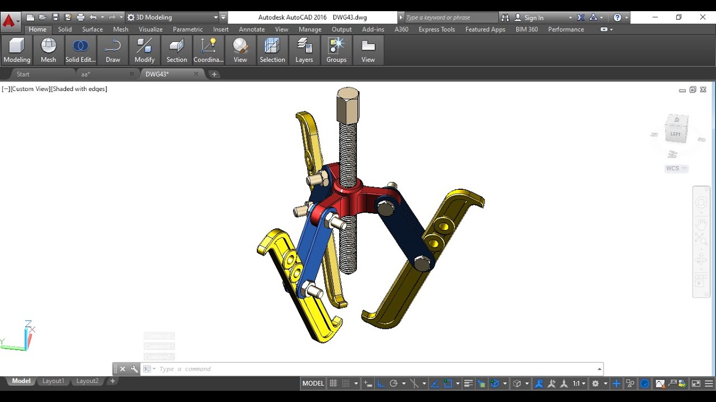Open the annotation scale 1:1 dropdown

coord(580,384)
